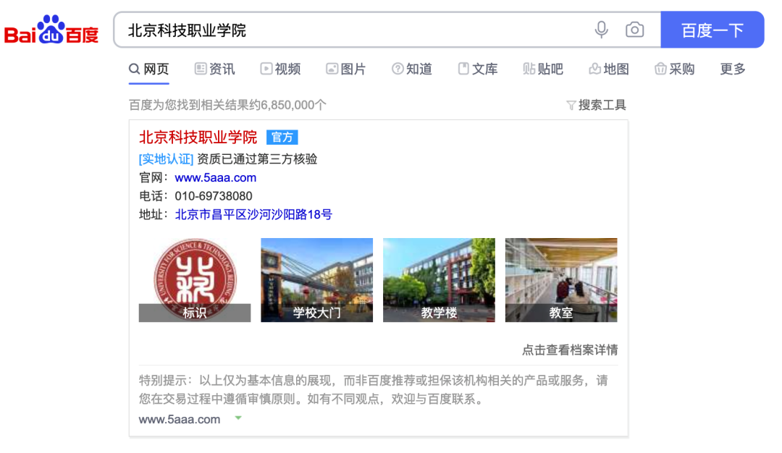This screenshot has width=782, height=453.
Task: Click the Baidu logo
Action: (51, 30)
